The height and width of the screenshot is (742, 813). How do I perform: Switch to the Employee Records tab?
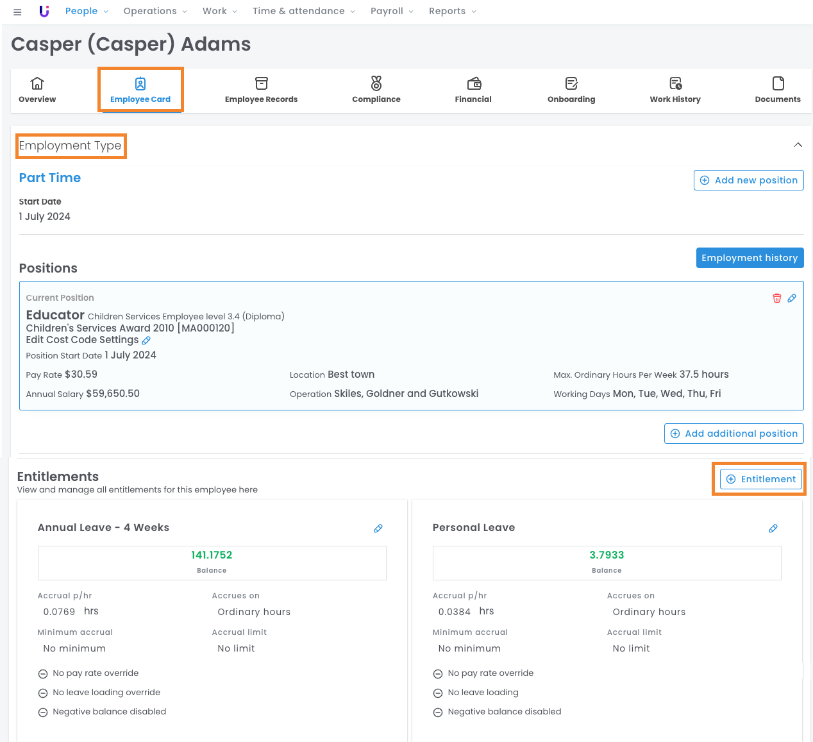[261, 90]
